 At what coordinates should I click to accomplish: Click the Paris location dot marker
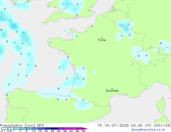[x=102, y=38]
